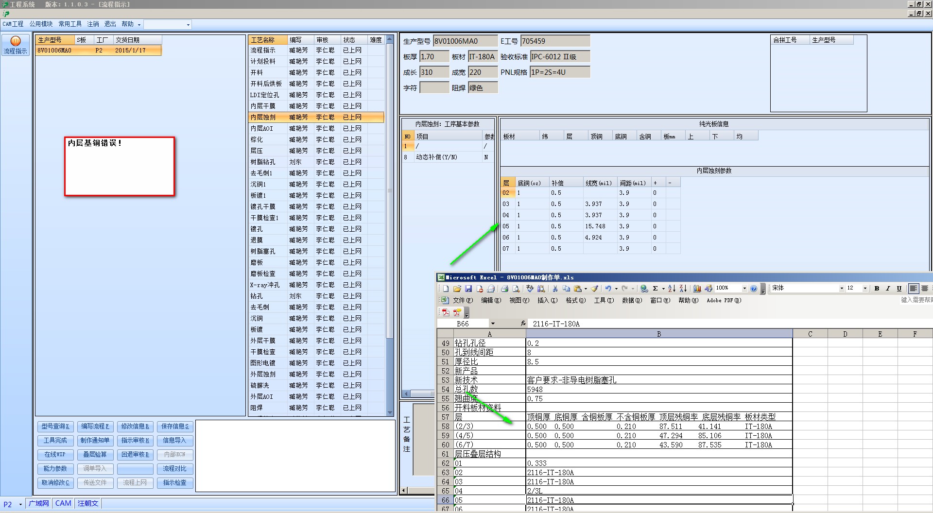
Task: Toggle underline formatting in Excel
Action: (x=899, y=289)
